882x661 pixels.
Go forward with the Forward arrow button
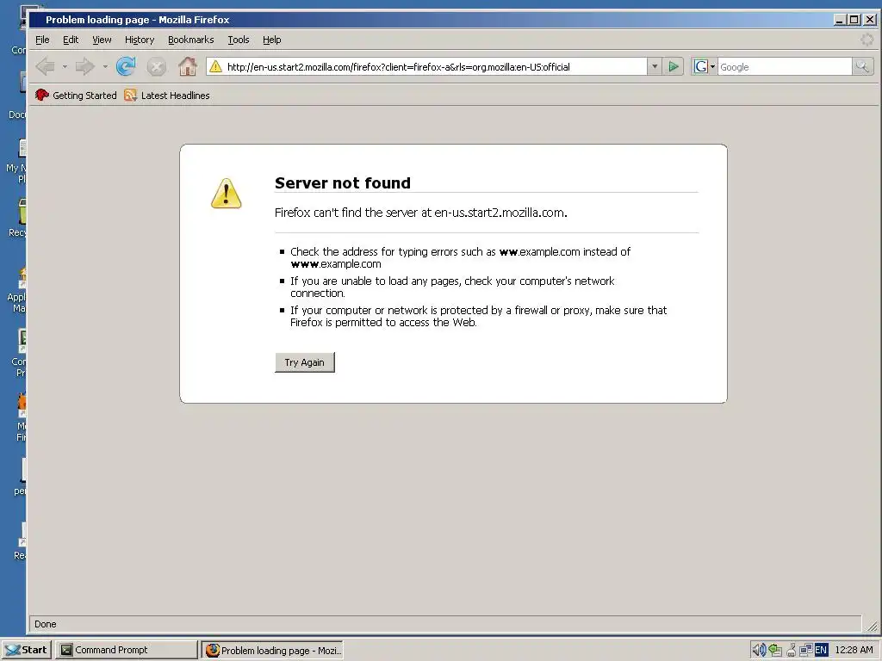click(x=85, y=67)
